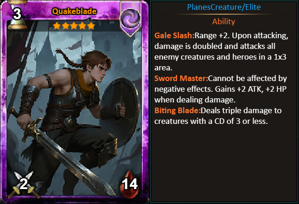
Task: Click the warrior's face in the artwork
Action: [x=101, y=71]
